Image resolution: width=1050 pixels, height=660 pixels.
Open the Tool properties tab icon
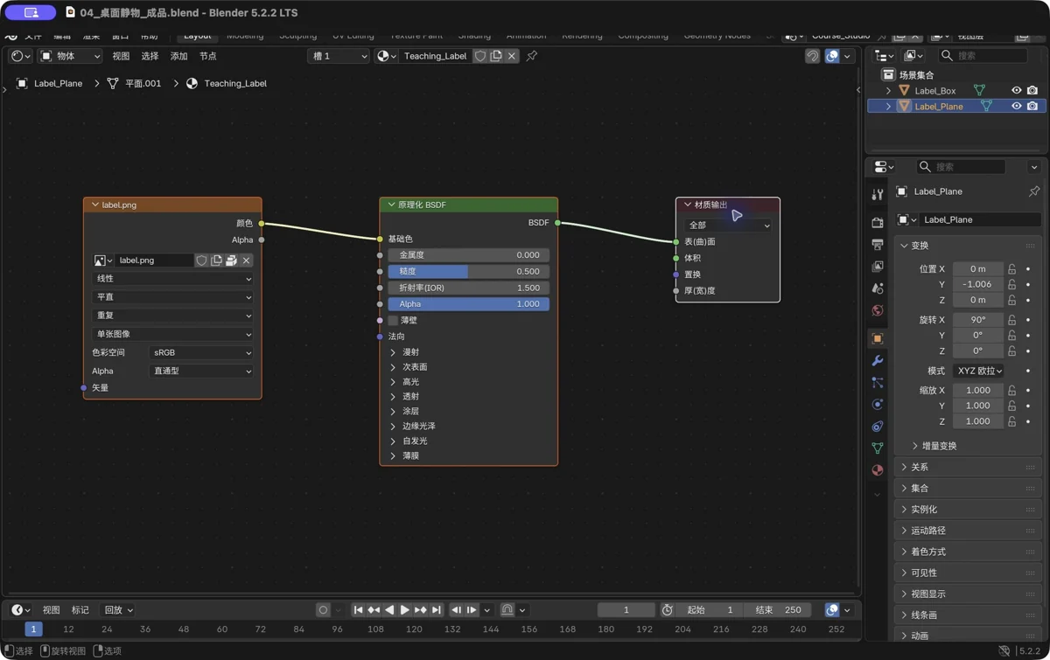click(878, 194)
